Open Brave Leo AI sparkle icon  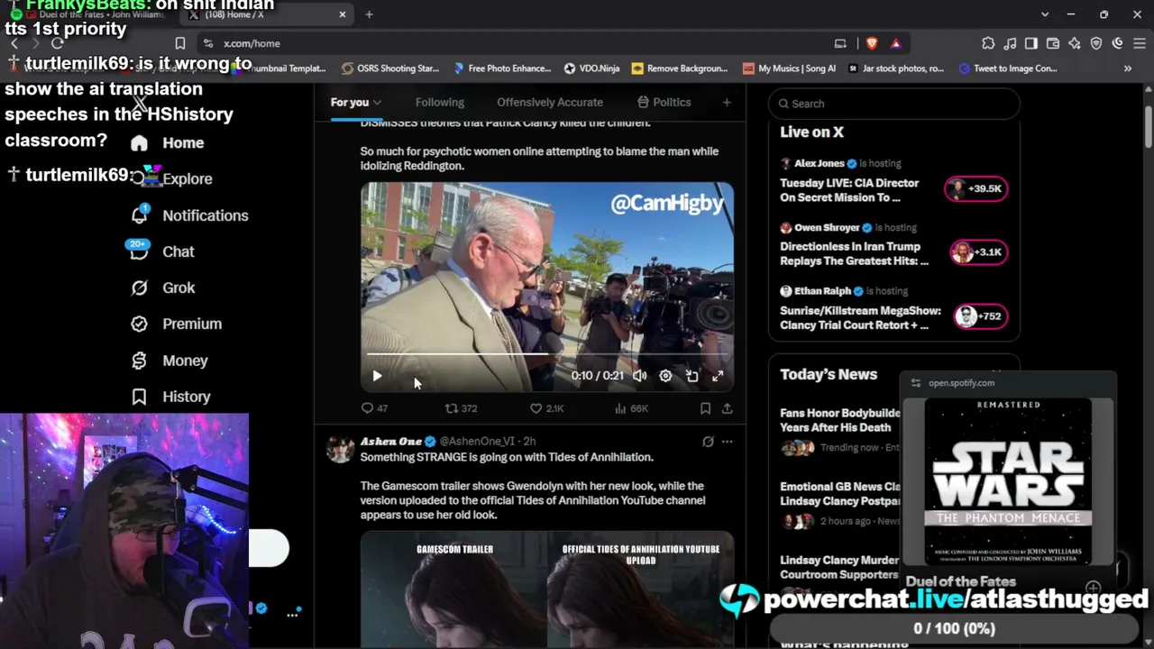click(1075, 43)
